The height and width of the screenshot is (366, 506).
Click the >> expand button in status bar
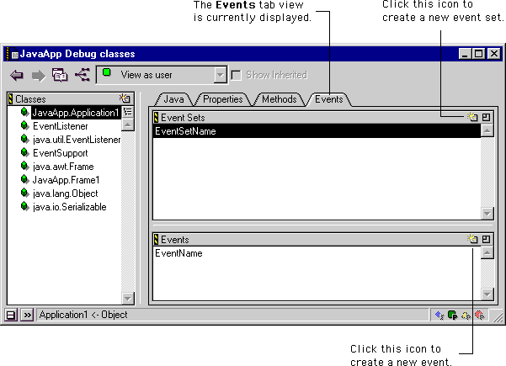tap(28, 315)
